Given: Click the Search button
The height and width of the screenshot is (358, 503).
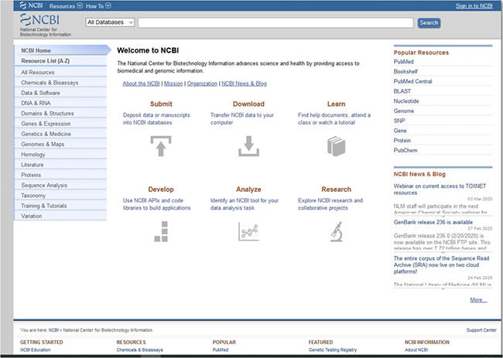Looking at the screenshot, I should click(x=429, y=22).
